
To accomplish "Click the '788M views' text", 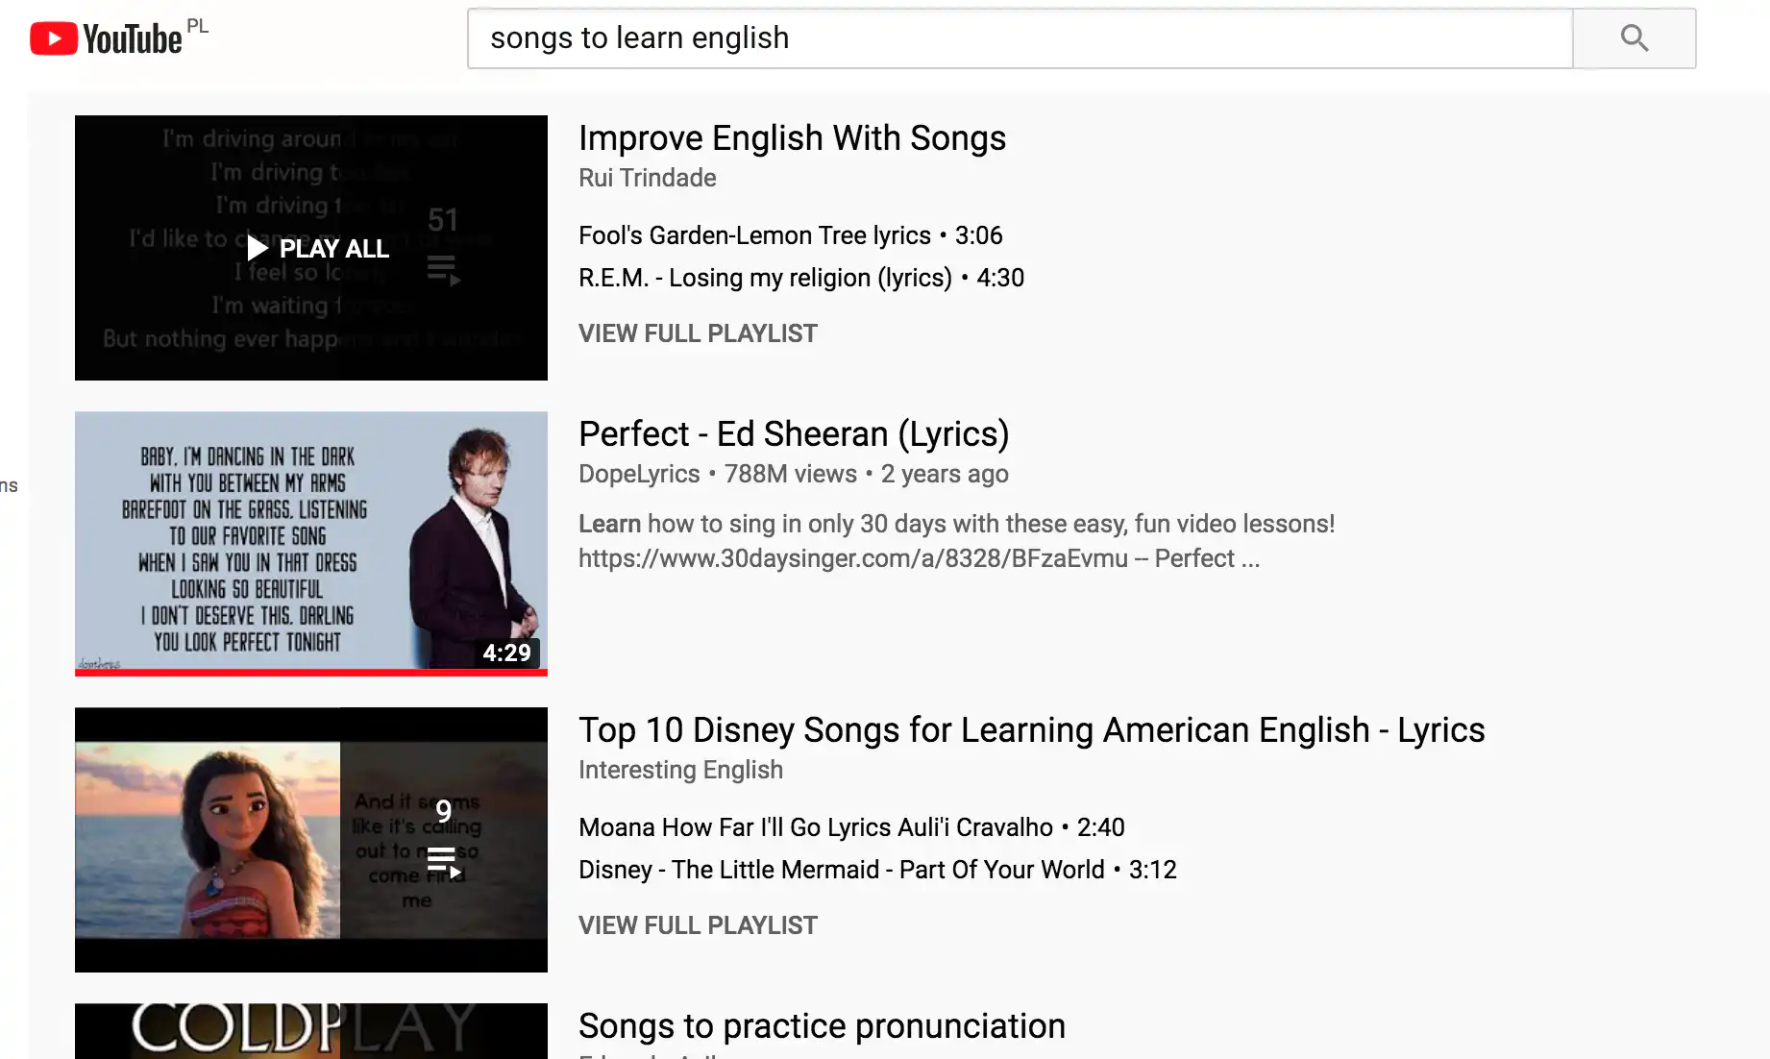I will [790, 474].
